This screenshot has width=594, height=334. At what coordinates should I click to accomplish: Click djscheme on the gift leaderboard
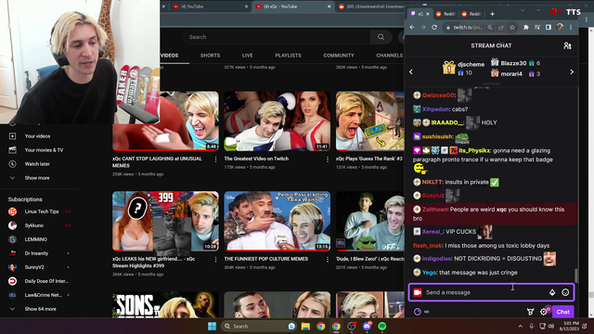471,64
